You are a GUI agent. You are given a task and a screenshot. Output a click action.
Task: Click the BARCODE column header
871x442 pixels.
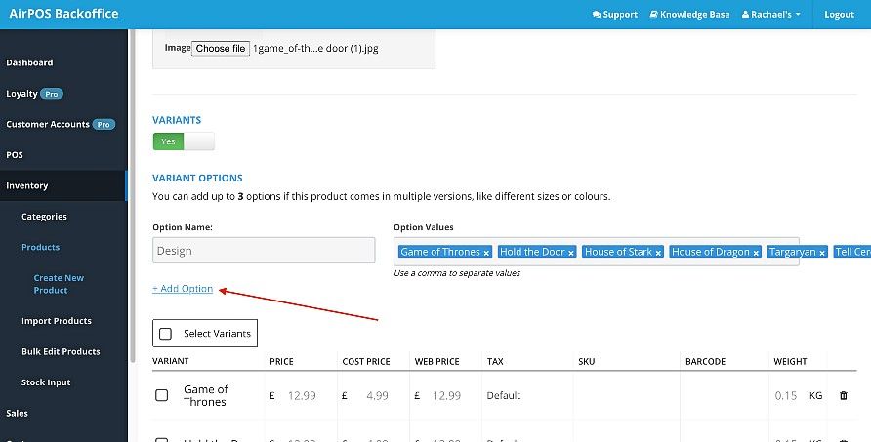point(705,361)
